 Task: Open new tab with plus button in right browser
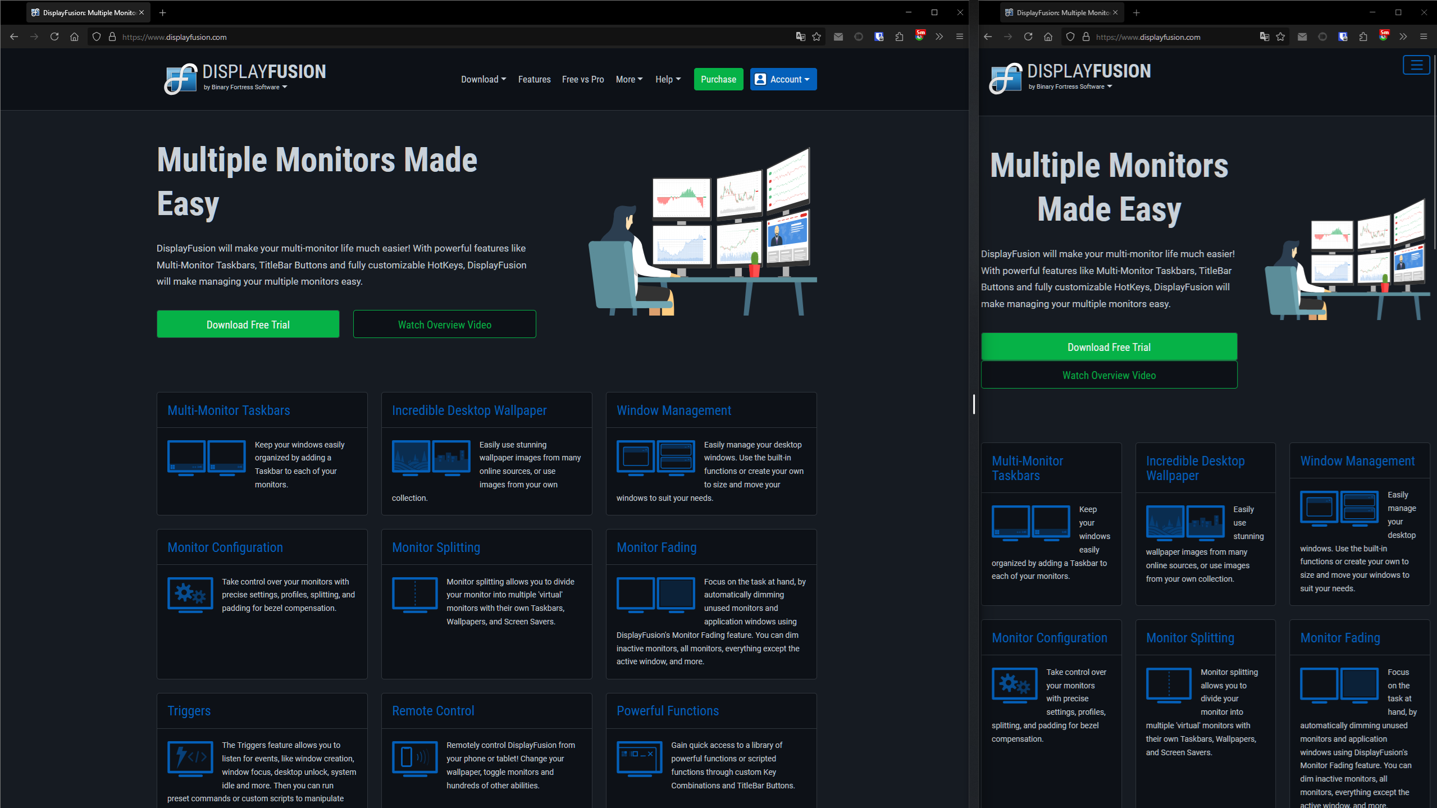(x=1137, y=12)
